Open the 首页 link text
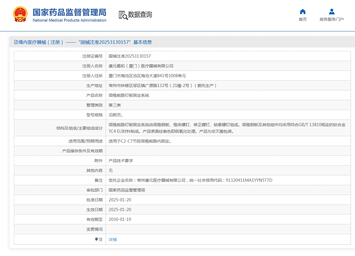This screenshot has height=256, width=355. click(303, 19)
